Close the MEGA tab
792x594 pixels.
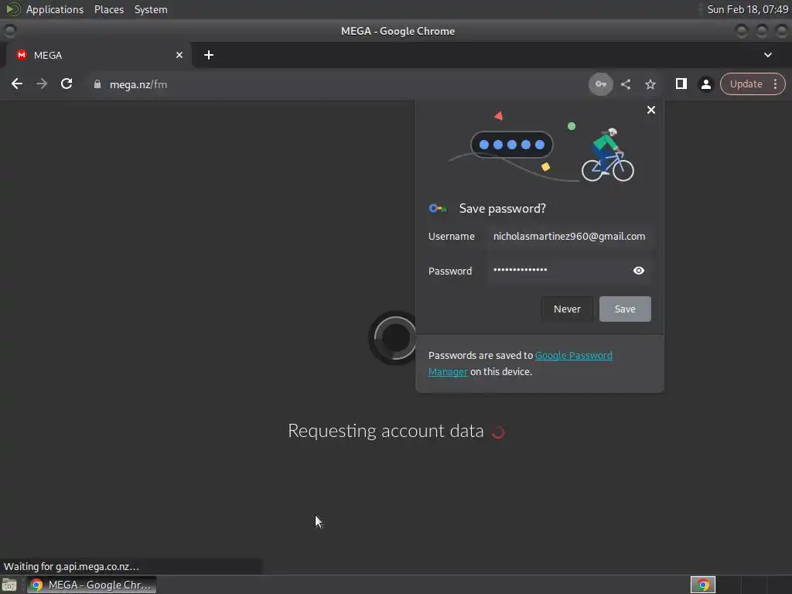click(x=179, y=55)
